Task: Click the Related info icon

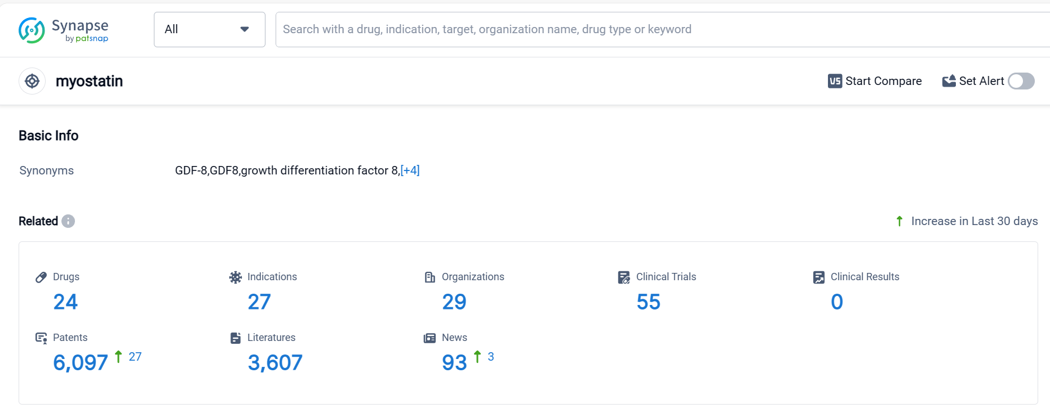Action: (x=68, y=221)
